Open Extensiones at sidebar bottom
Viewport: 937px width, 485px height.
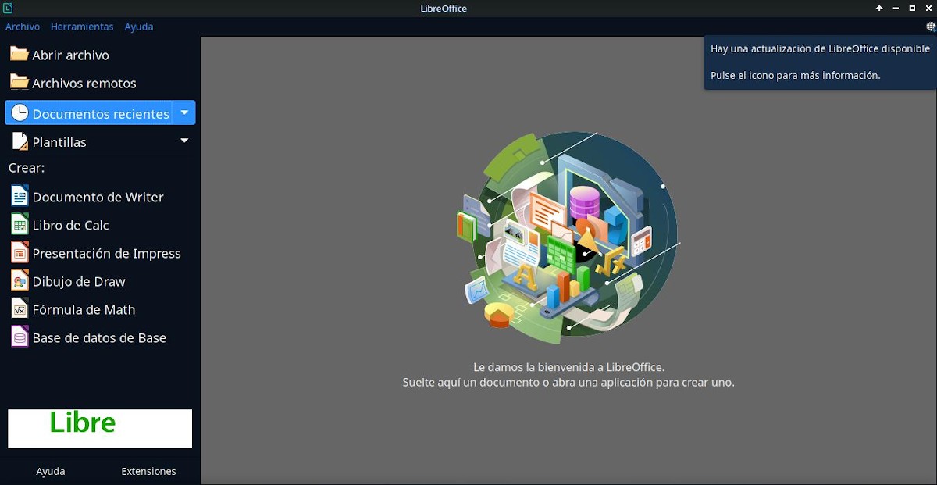148,471
